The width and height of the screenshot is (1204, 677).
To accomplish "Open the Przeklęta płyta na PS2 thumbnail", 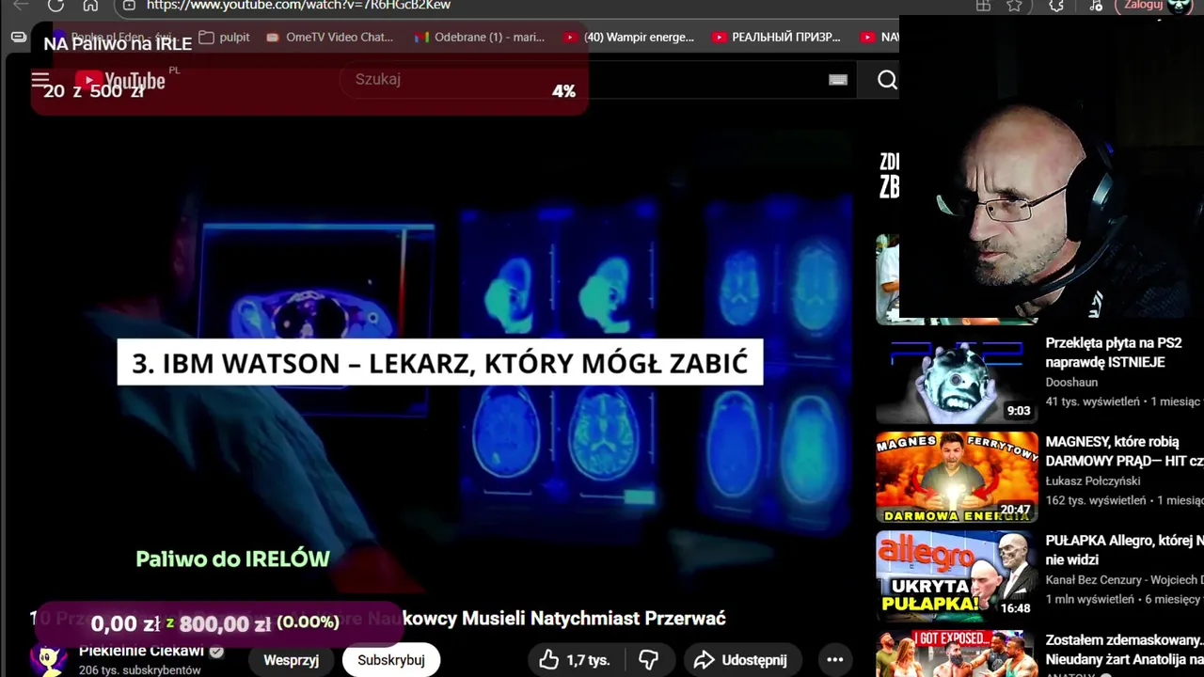I will pos(957,378).
